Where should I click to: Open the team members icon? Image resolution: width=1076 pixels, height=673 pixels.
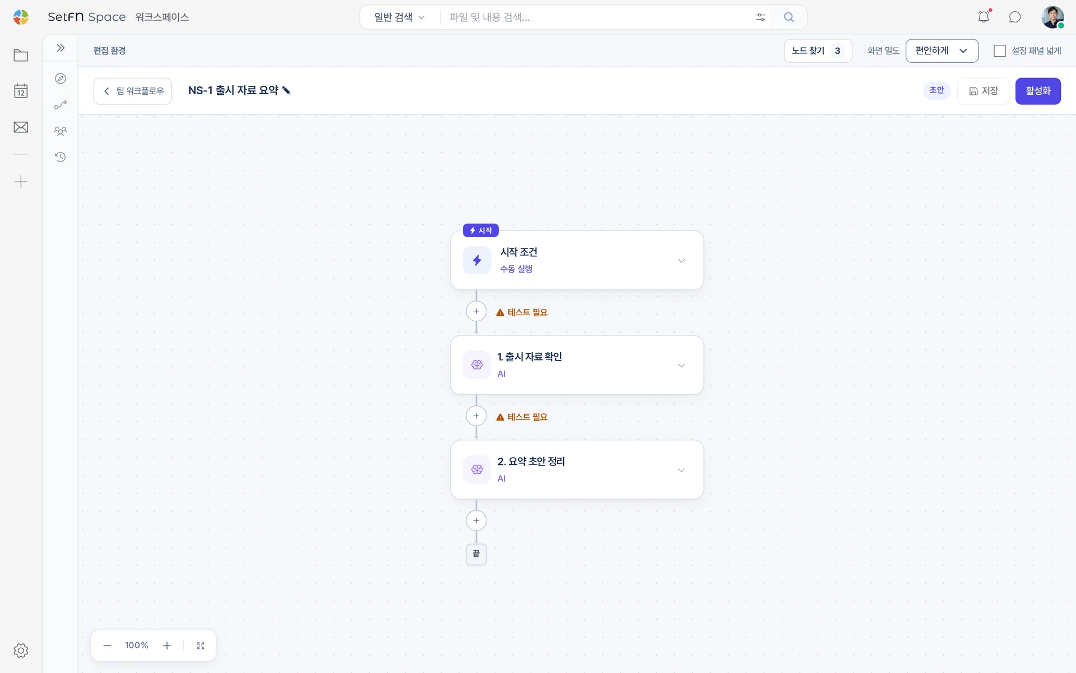tap(61, 131)
